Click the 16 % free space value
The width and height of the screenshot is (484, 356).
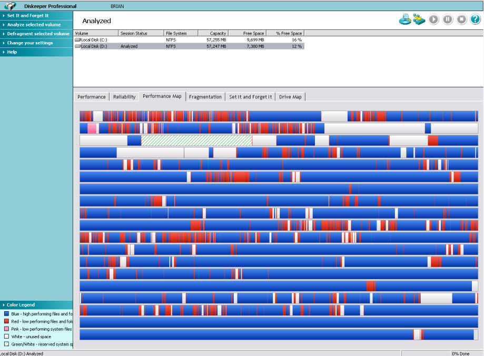coord(297,40)
